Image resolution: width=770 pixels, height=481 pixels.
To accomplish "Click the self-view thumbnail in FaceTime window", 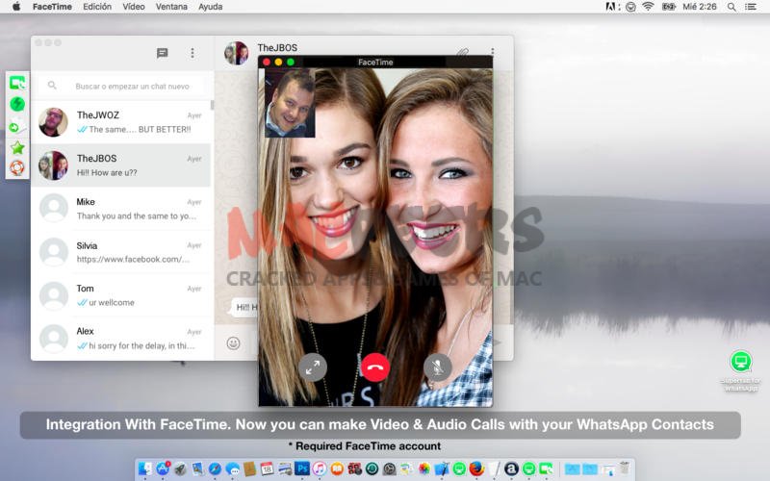I will (290, 103).
